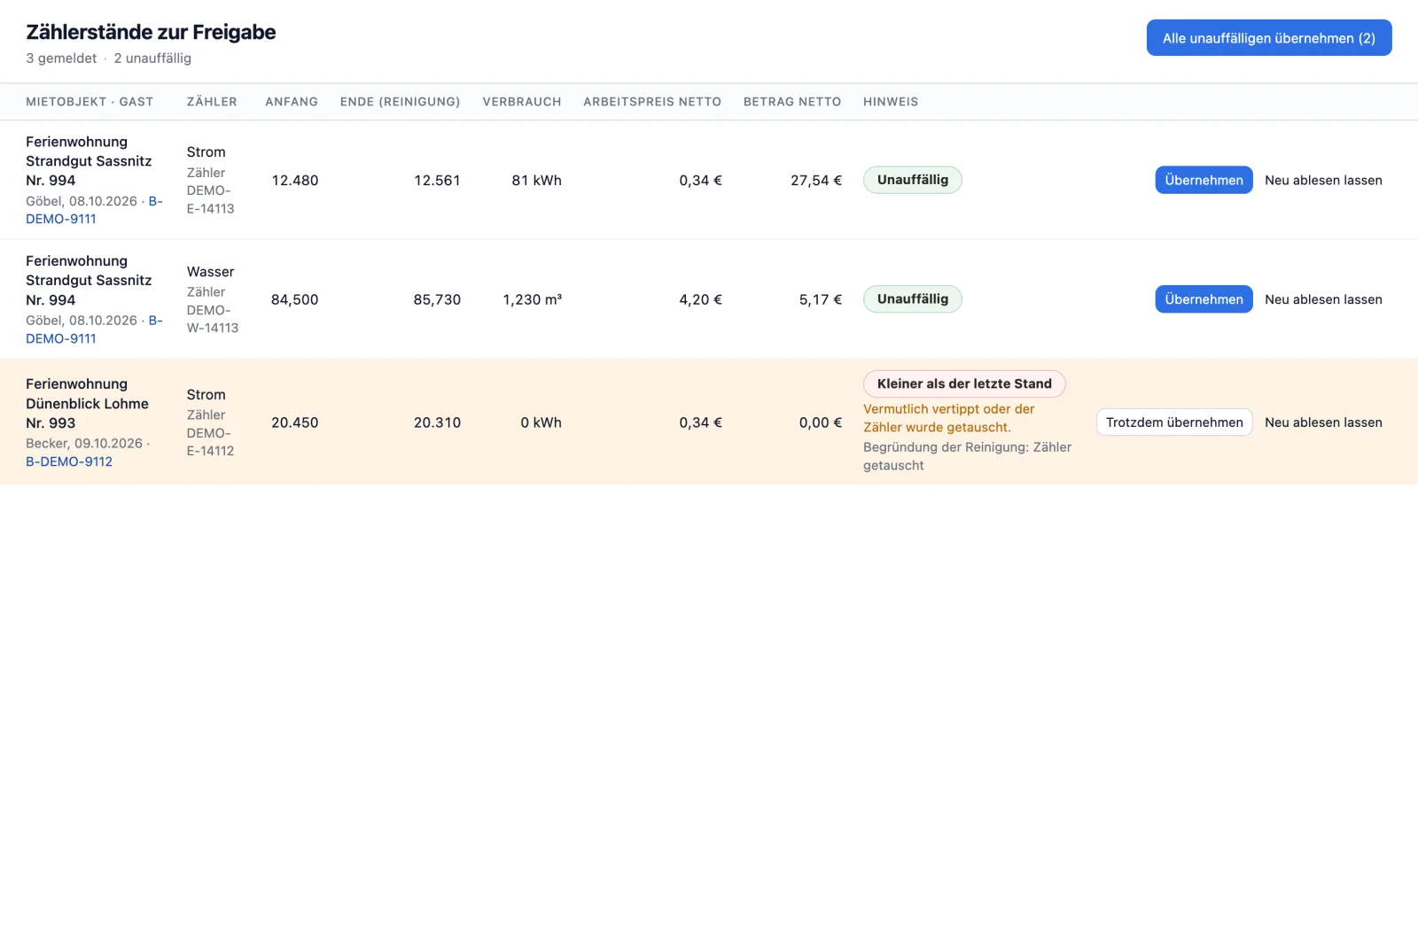The image size is (1418, 945).
Task: Select the Betrag Netto column header
Action: point(792,102)
